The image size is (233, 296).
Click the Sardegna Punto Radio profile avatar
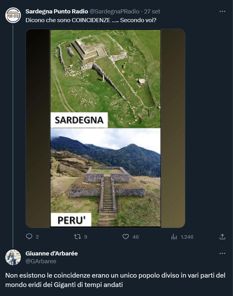pyautogui.click(x=13, y=15)
